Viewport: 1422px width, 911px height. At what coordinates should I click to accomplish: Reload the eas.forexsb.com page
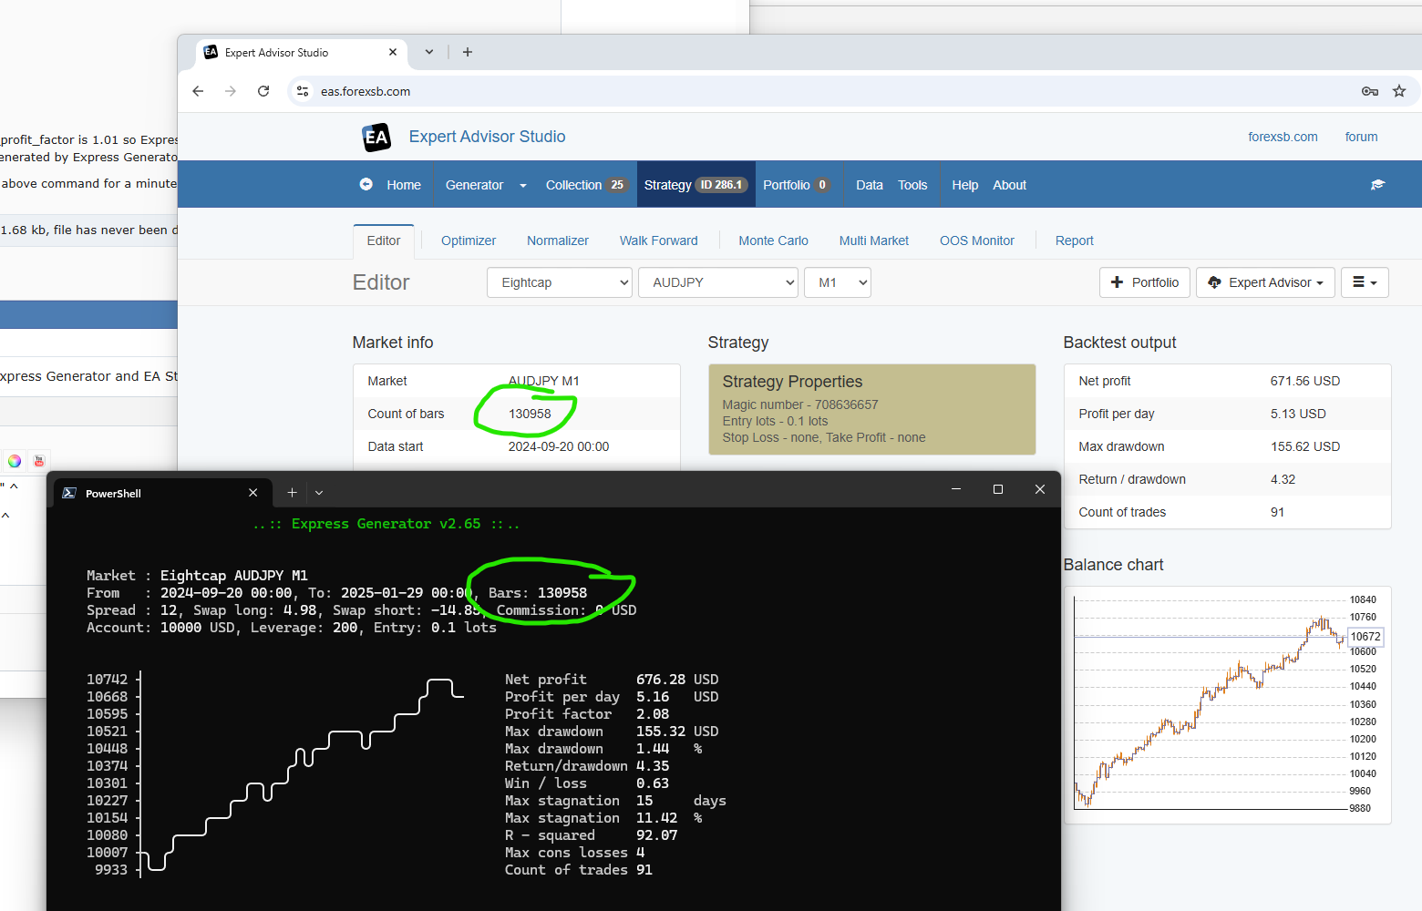(263, 91)
